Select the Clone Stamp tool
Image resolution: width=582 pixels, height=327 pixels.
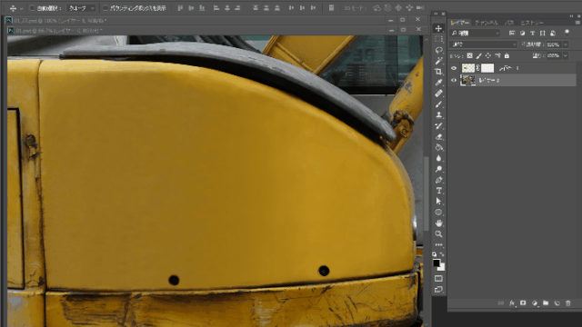point(438,115)
